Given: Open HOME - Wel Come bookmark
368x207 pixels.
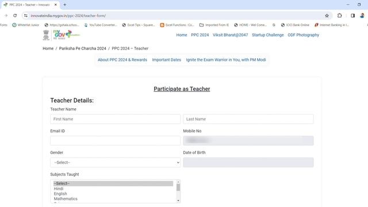Looking at the screenshot, I should 251,25.
